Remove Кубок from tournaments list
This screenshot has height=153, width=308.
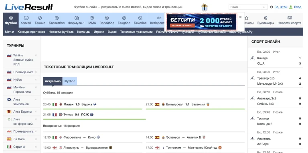click(x=36, y=79)
